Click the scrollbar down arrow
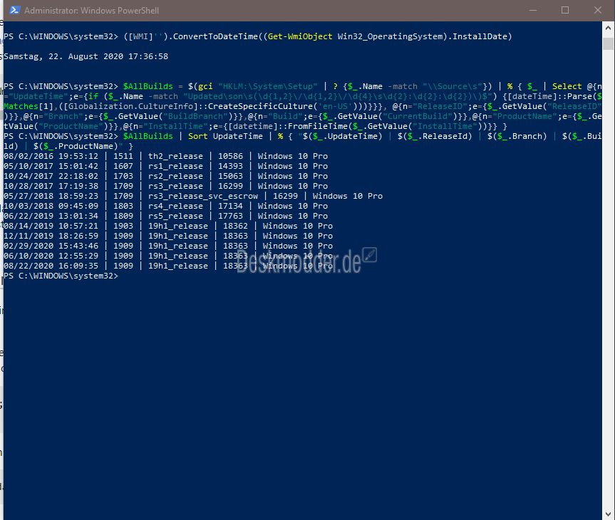This screenshot has height=520, width=615. [609, 514]
